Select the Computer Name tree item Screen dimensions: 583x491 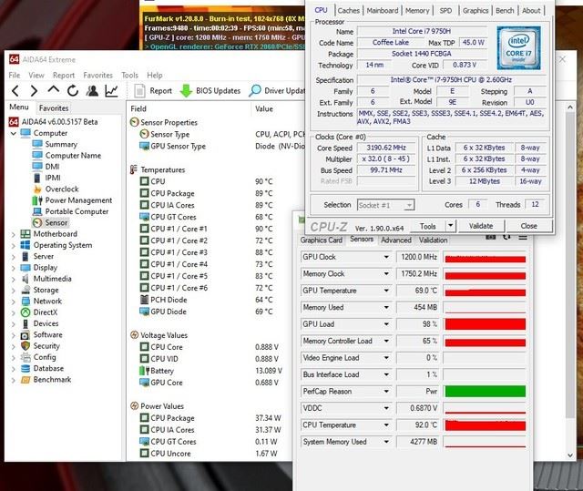(66, 156)
